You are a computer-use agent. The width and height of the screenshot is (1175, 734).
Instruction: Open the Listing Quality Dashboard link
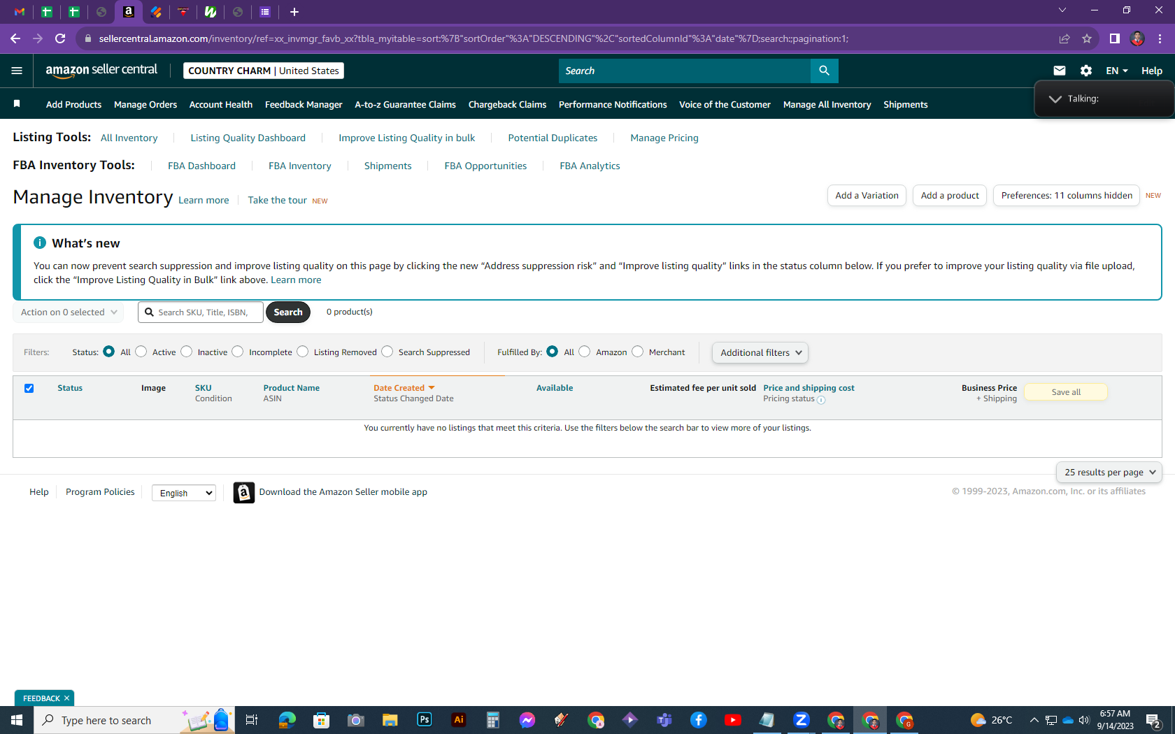248,138
